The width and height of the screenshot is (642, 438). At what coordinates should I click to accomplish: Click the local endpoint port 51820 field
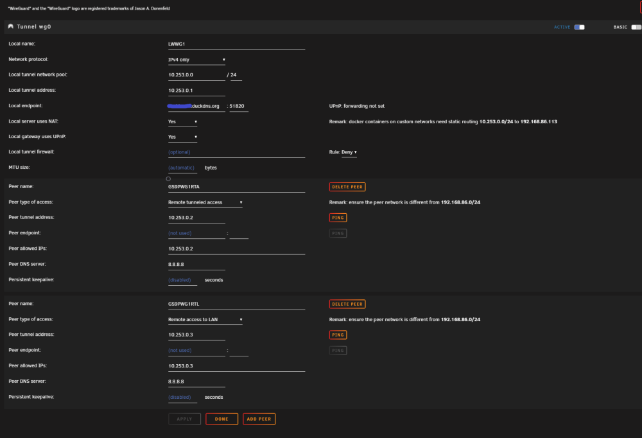coord(239,106)
